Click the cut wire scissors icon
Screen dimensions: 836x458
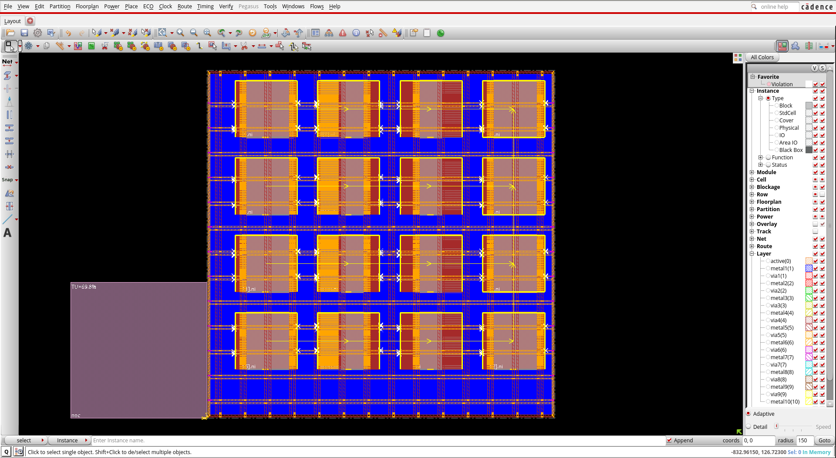point(244,46)
